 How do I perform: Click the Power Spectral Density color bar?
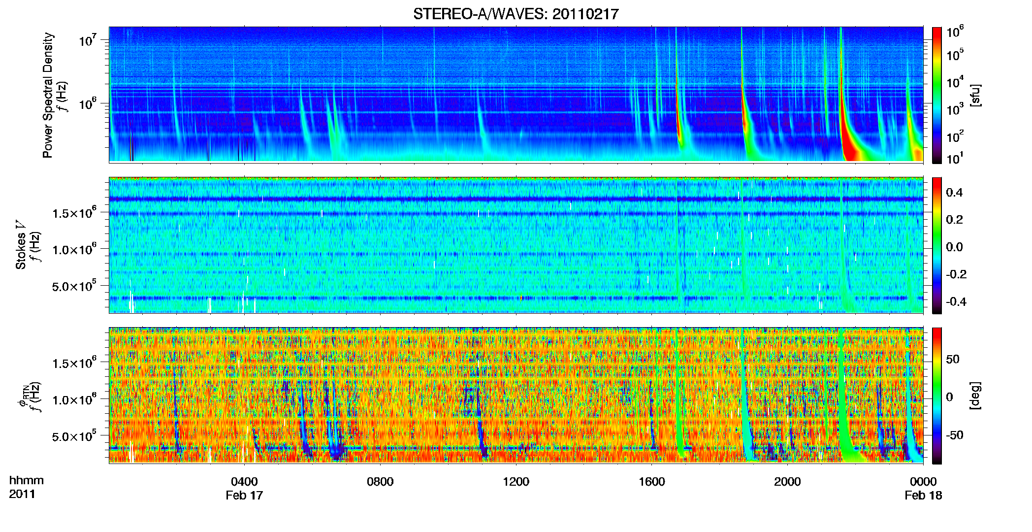pos(937,95)
